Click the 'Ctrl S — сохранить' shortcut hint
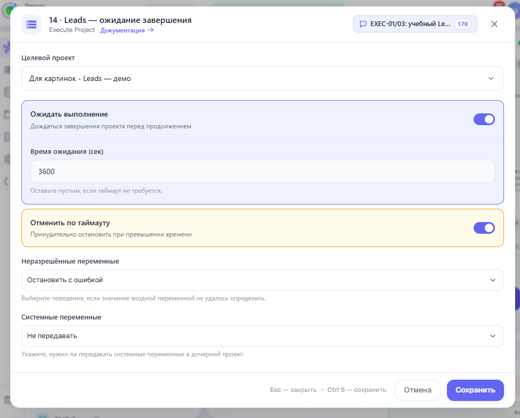The width and height of the screenshot is (520, 418). (x=357, y=390)
